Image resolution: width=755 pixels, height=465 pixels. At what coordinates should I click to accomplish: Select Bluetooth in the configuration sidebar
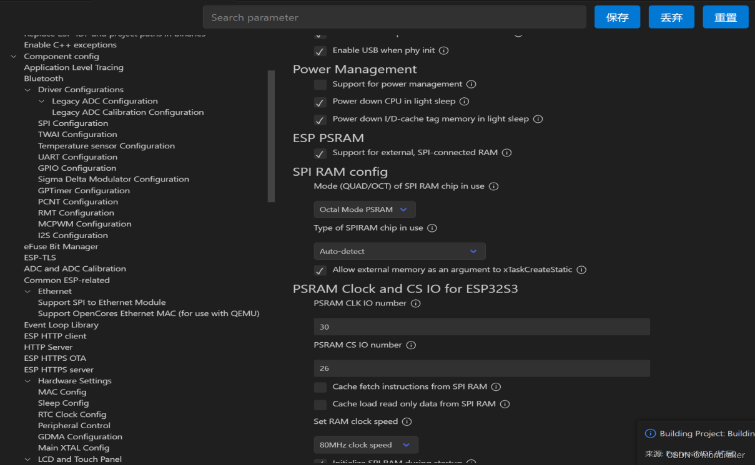pos(43,78)
